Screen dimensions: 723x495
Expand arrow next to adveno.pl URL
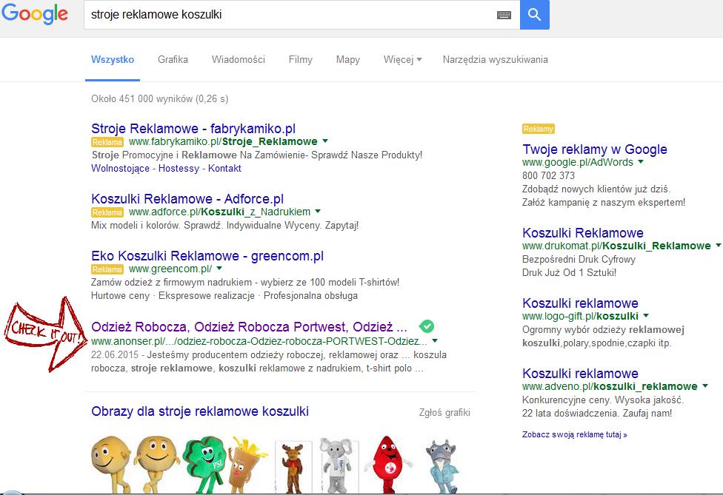(x=705, y=386)
